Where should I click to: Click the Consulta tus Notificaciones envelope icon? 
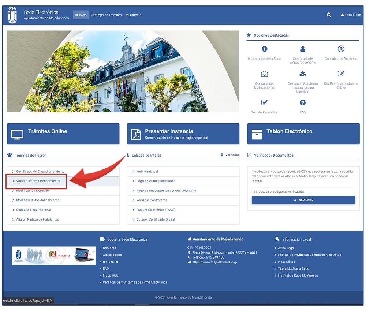[x=264, y=74]
